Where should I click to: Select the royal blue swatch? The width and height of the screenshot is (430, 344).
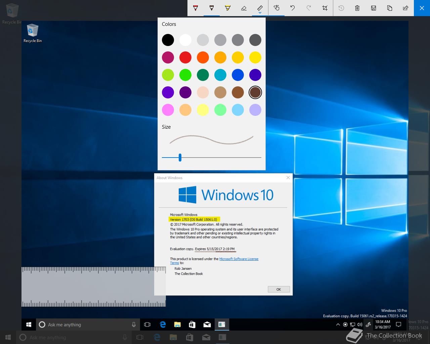[238, 75]
